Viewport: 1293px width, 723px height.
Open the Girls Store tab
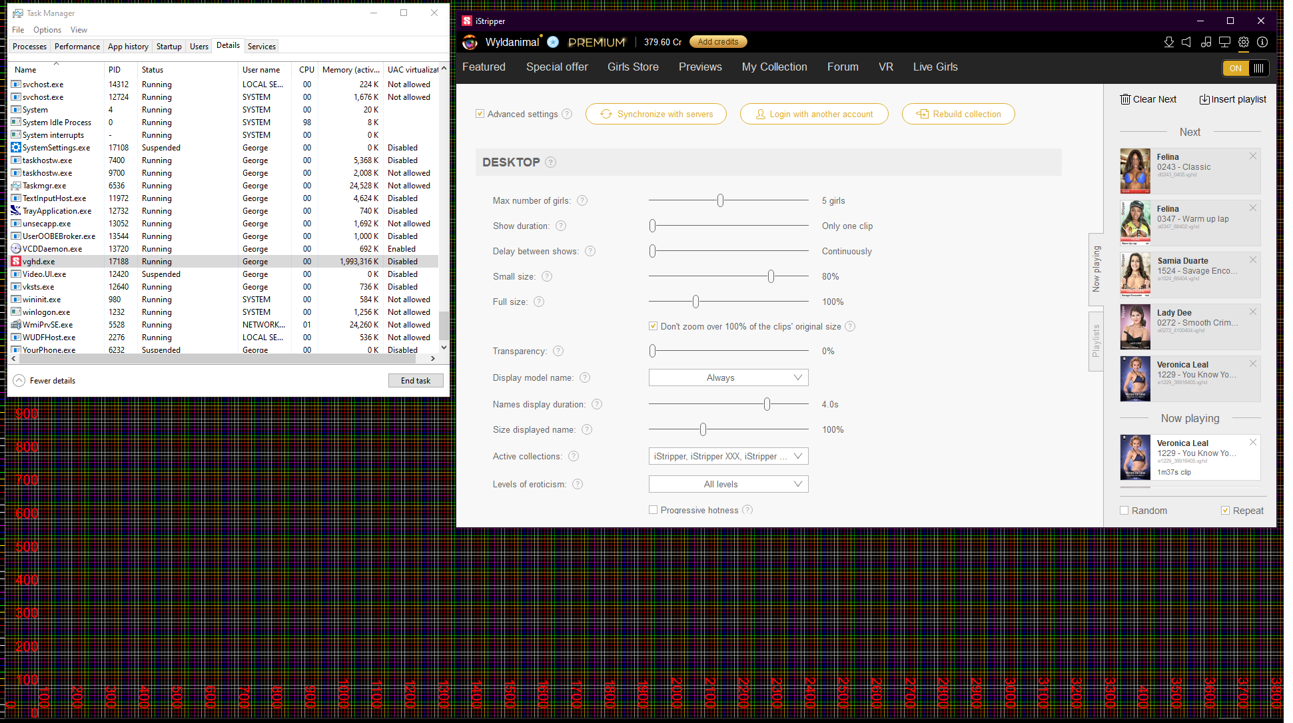(x=633, y=67)
